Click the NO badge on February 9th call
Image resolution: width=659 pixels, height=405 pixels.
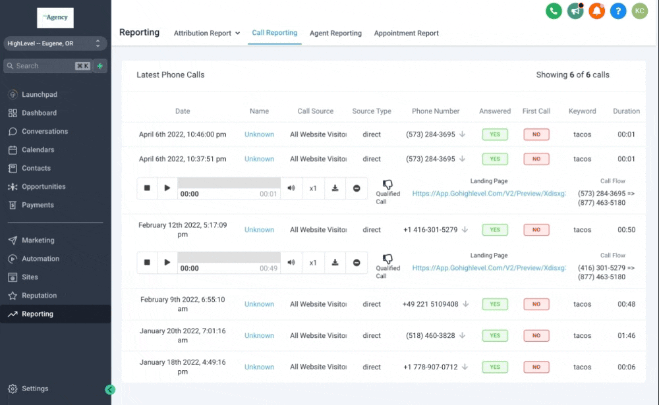[536, 304]
